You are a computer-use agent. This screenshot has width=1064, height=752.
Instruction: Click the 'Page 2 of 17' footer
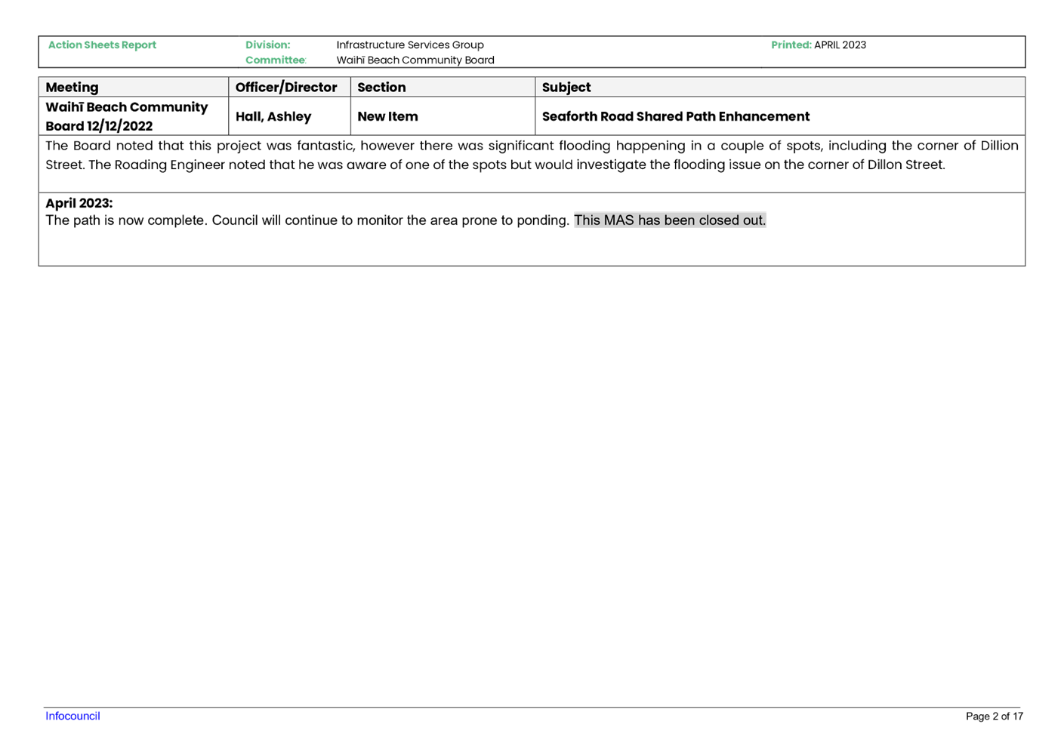994,717
